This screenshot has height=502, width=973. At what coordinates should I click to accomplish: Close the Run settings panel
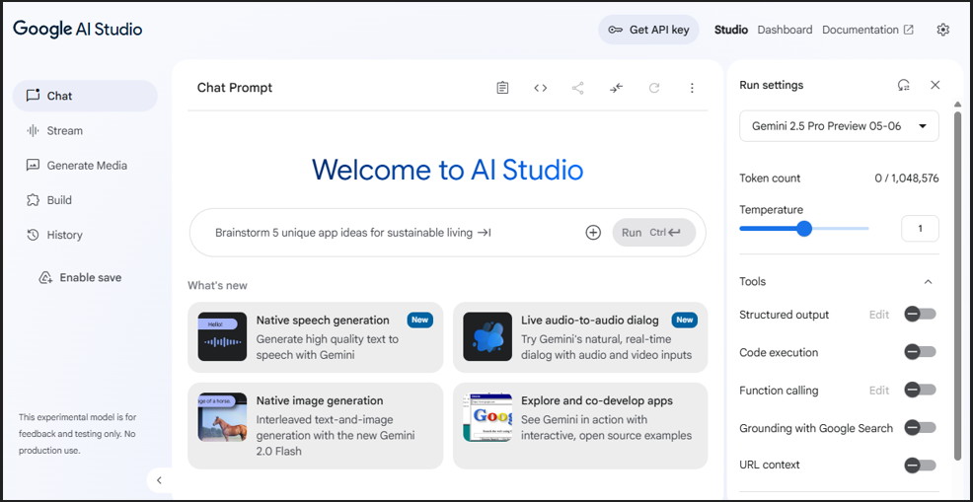(936, 85)
